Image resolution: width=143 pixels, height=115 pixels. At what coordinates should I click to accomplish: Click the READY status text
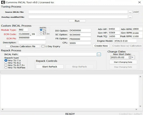(70, 114)
